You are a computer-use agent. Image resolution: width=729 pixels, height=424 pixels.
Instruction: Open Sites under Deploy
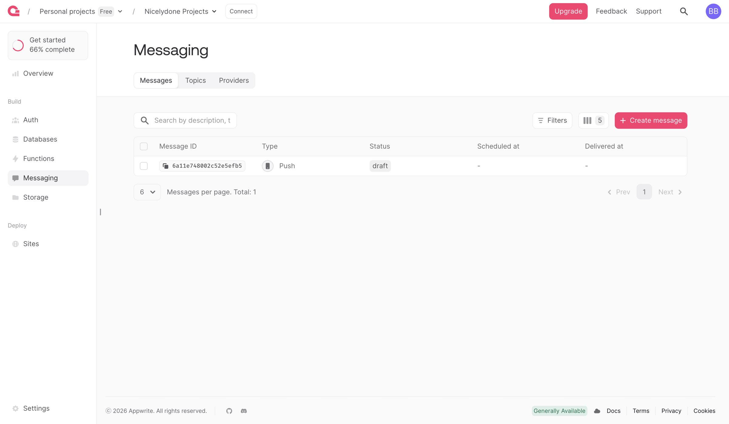pyautogui.click(x=48, y=244)
